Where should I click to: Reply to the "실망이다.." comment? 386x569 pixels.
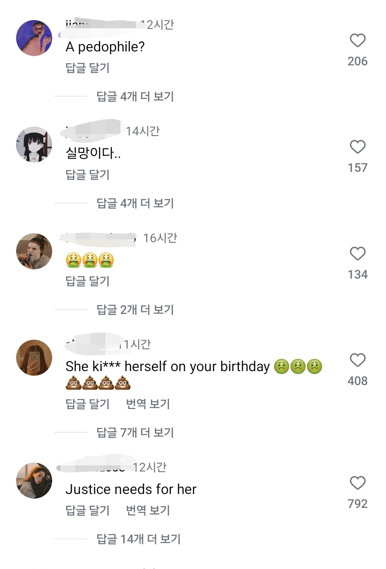(x=88, y=175)
